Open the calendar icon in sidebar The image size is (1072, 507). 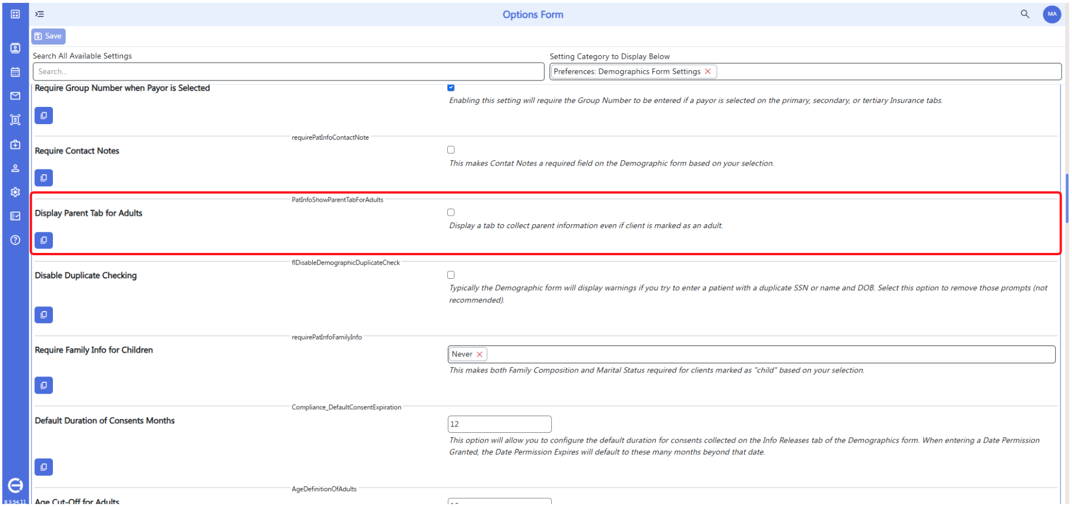click(x=16, y=72)
